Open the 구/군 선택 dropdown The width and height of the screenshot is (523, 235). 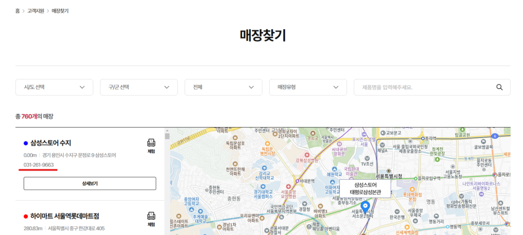pyautogui.click(x=139, y=87)
